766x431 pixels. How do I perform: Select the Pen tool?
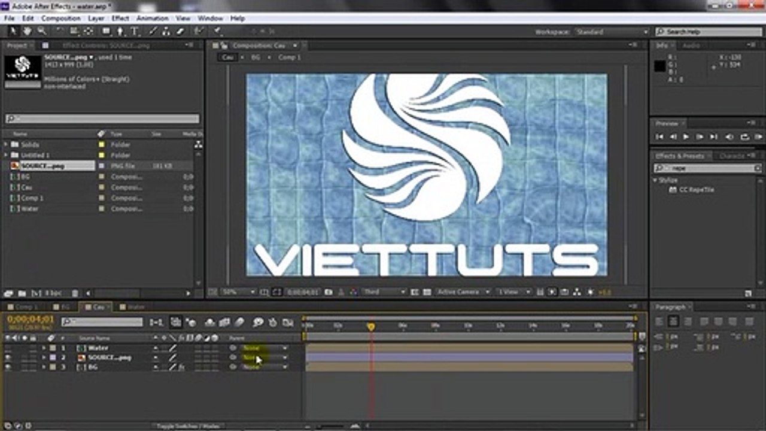click(120, 31)
